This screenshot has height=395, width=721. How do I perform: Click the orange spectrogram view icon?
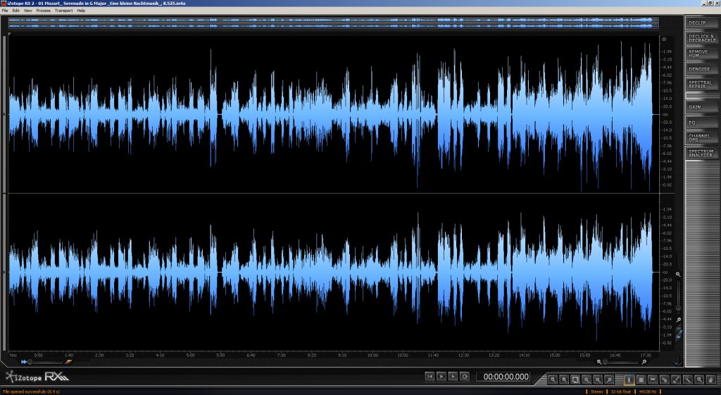[x=68, y=362]
